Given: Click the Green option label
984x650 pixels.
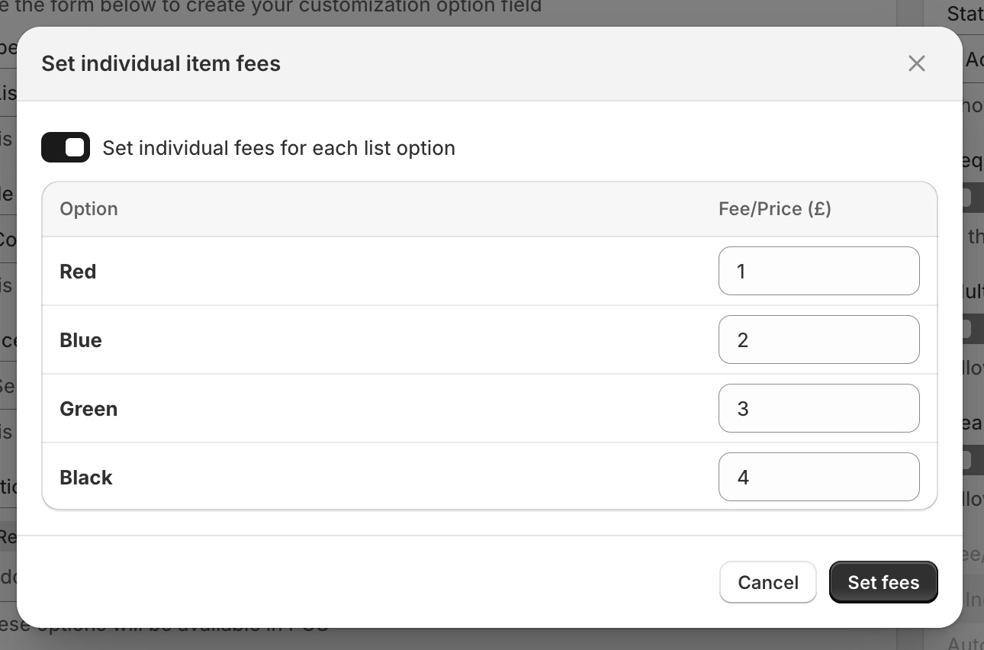Looking at the screenshot, I should point(88,409).
